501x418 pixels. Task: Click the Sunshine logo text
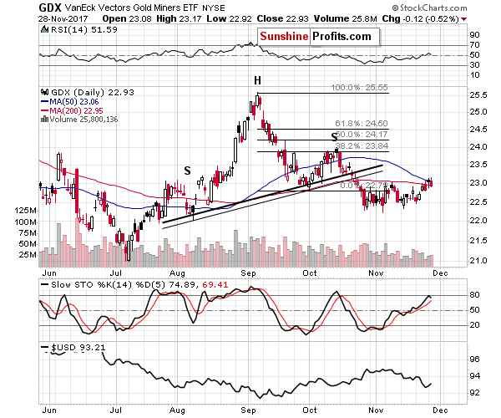point(284,37)
